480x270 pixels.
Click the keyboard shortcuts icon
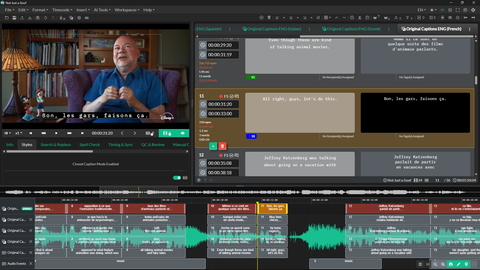[87, 18]
